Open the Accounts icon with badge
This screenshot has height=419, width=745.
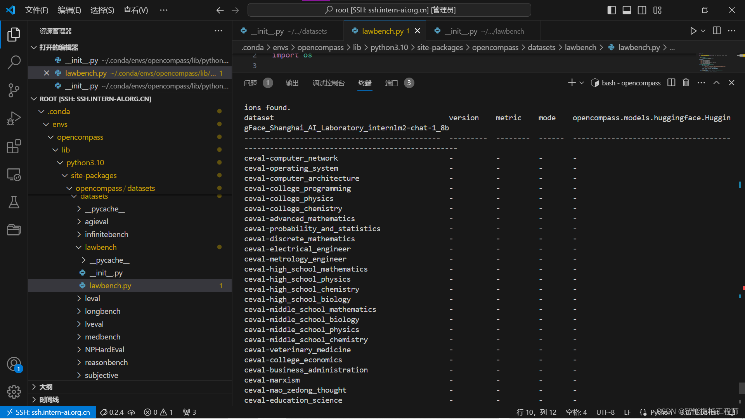[14, 364]
